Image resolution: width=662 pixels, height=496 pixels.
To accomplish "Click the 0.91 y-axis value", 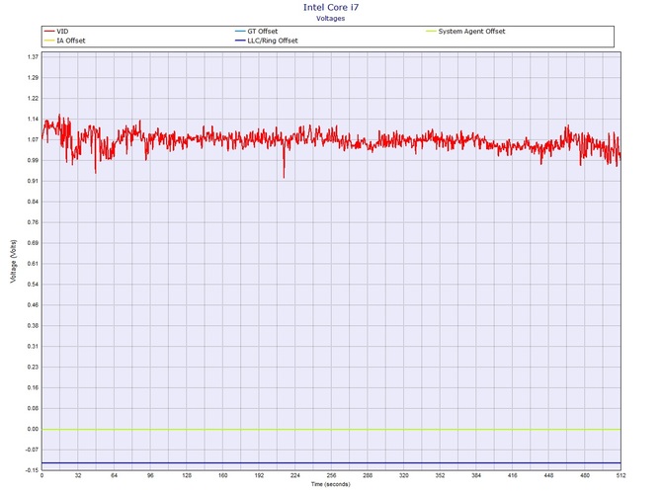I will click(33, 181).
